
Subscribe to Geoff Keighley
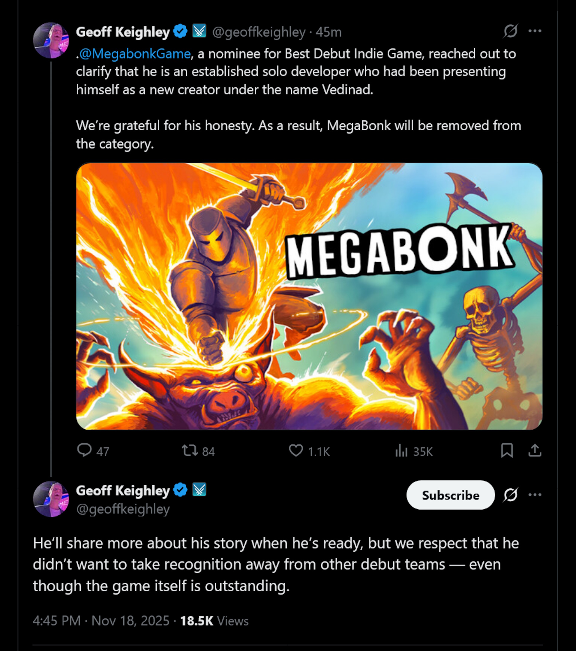tap(451, 495)
